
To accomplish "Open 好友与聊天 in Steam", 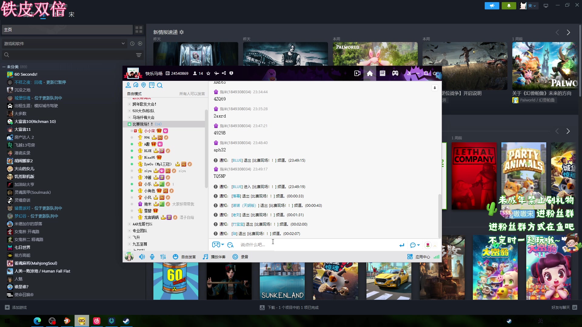I will coord(564,307).
